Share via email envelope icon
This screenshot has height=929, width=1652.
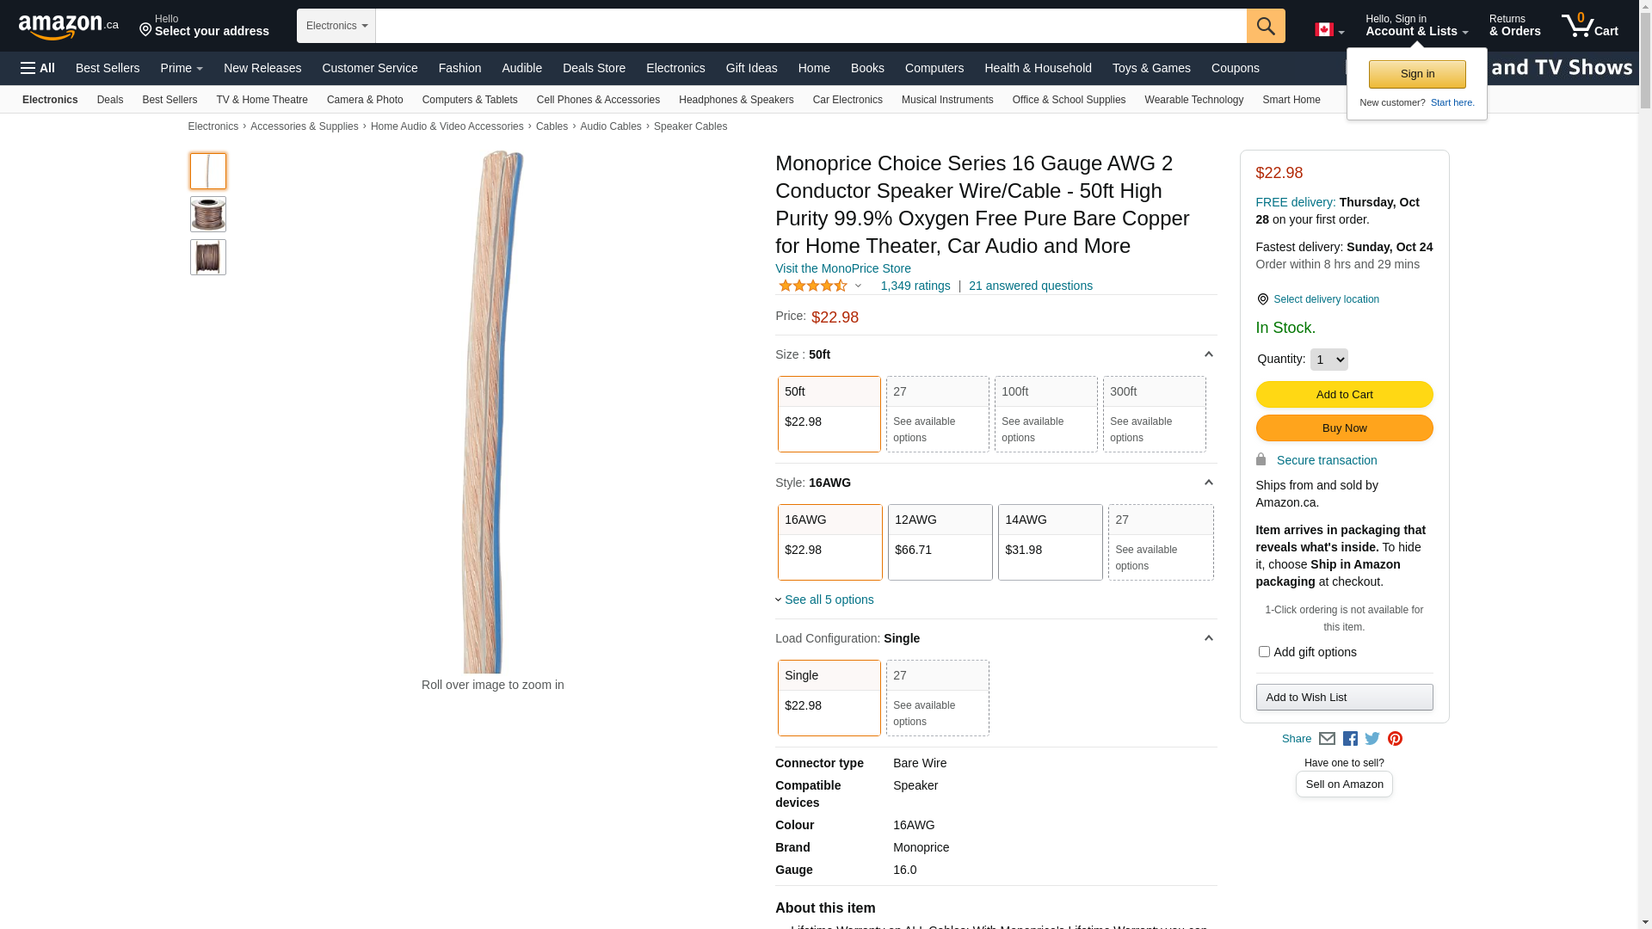(1327, 739)
